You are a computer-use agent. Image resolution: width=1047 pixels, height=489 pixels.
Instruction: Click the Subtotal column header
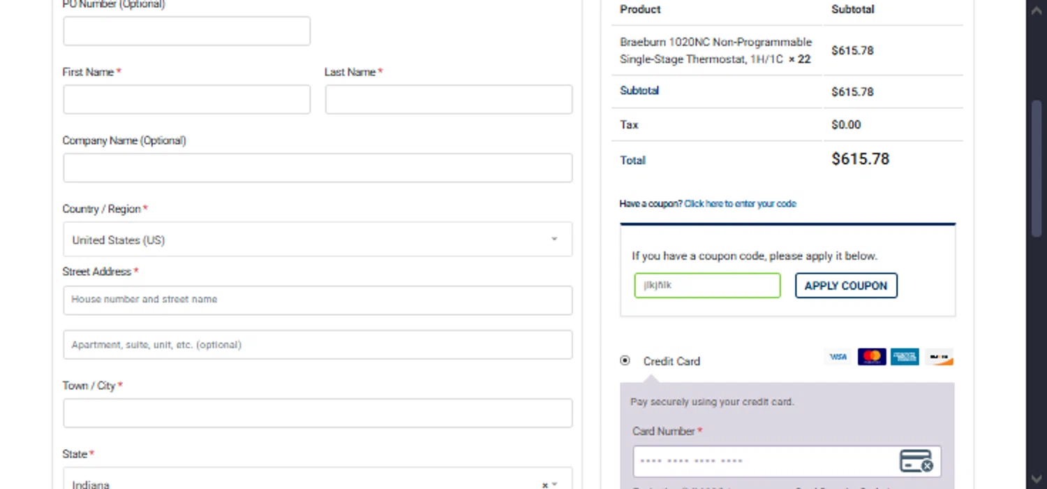point(852,10)
